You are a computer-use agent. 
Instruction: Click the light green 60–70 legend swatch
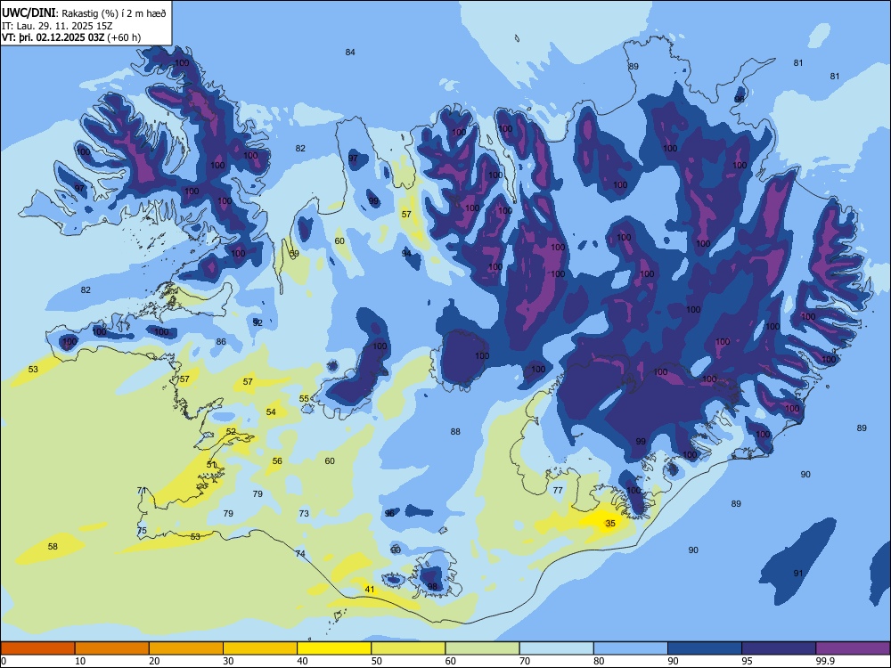pos(482,648)
